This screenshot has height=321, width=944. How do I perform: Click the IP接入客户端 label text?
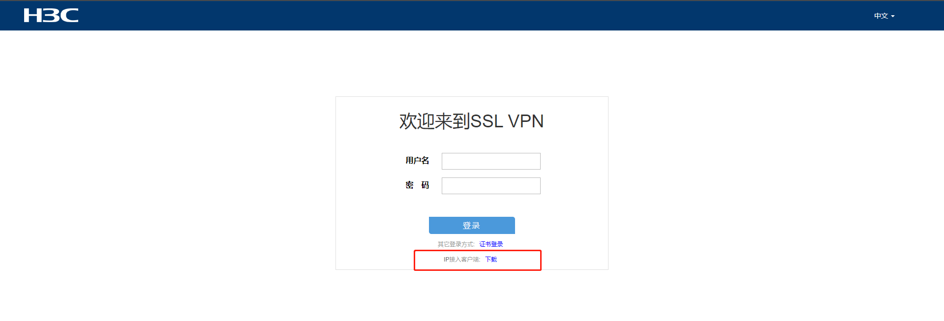[x=461, y=260]
